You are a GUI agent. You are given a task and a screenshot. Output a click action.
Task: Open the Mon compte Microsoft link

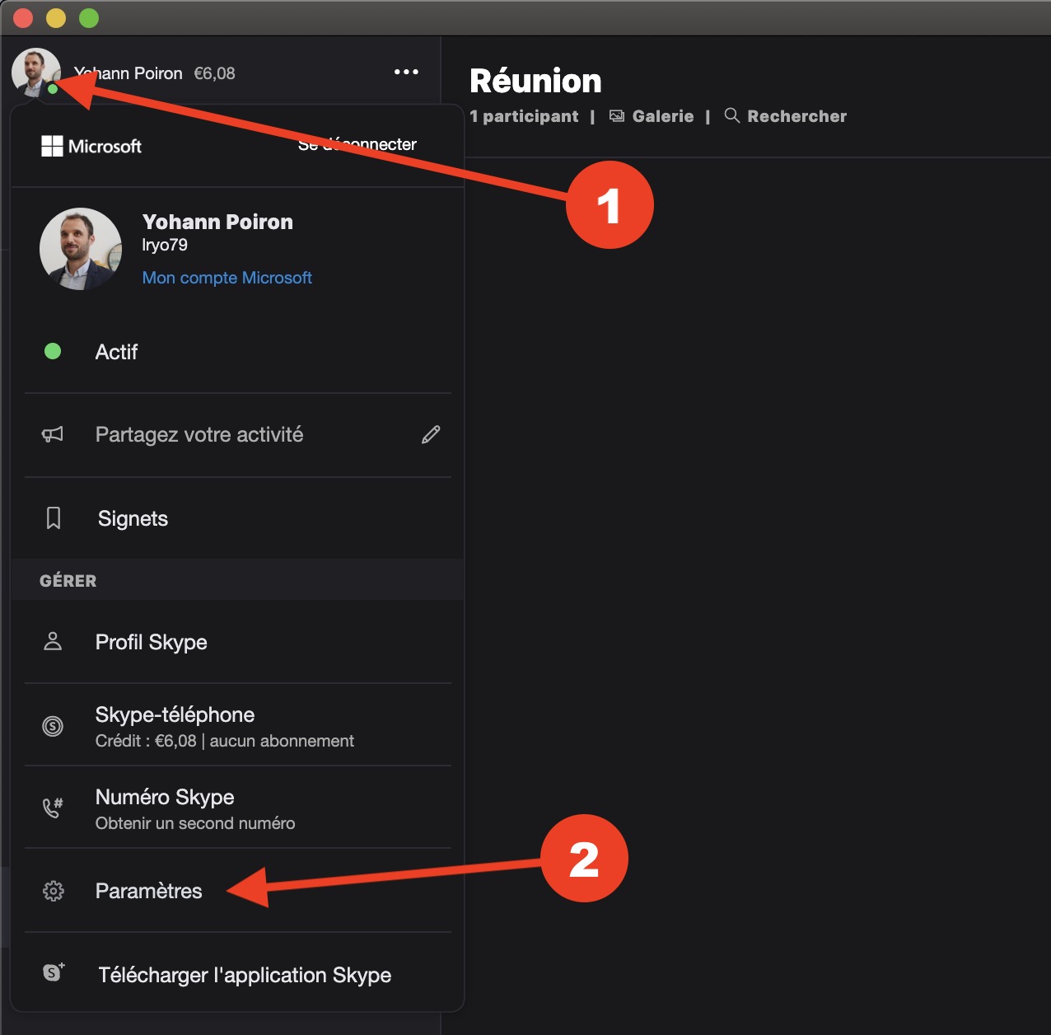click(227, 278)
